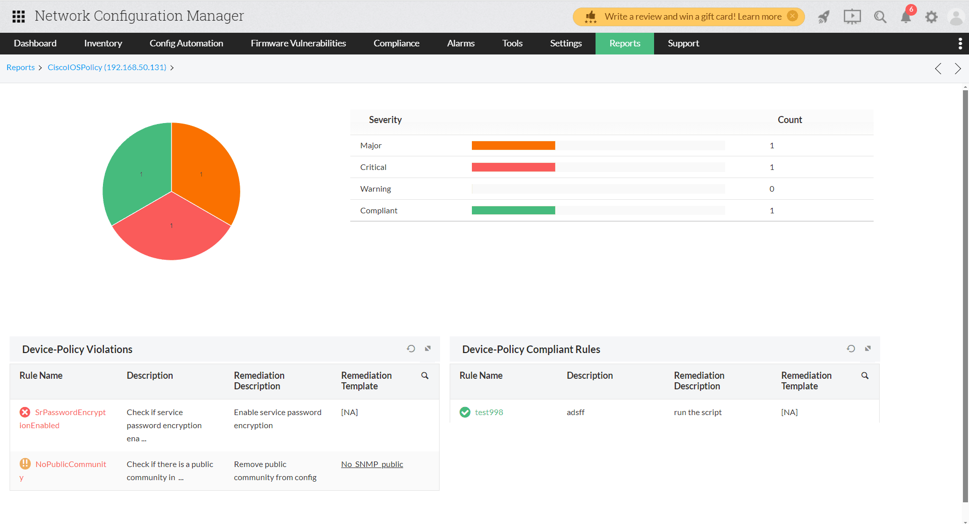Open the apps grid icon top-left
969x524 pixels.
pos(19,16)
